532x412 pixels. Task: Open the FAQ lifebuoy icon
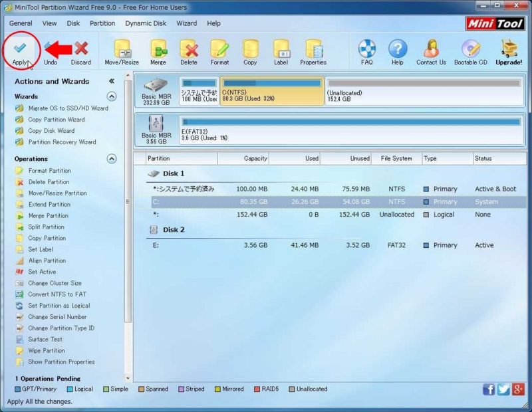point(367,49)
